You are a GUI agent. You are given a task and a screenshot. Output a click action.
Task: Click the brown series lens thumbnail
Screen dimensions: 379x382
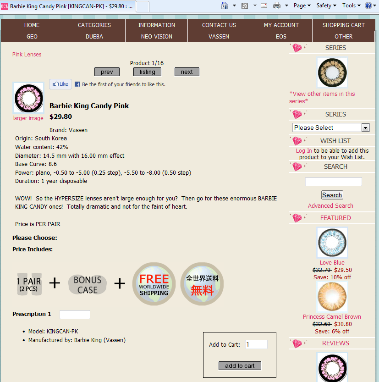click(x=332, y=72)
